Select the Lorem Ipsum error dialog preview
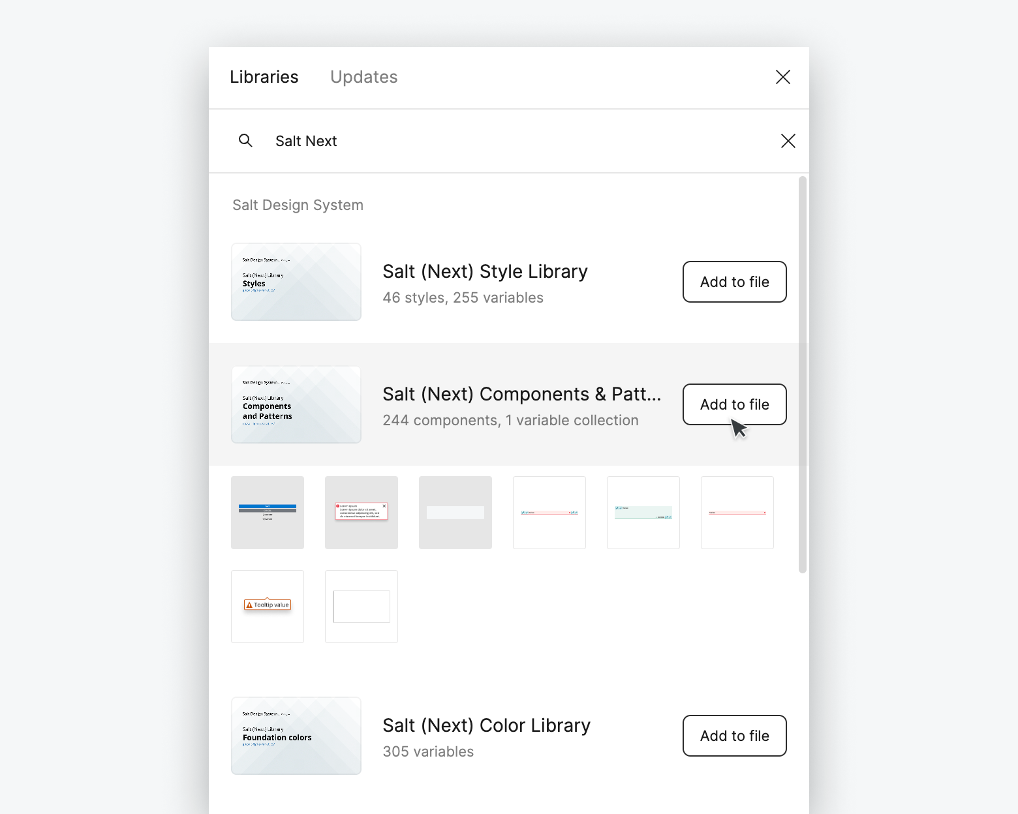The width and height of the screenshot is (1018, 814). pyautogui.click(x=361, y=513)
